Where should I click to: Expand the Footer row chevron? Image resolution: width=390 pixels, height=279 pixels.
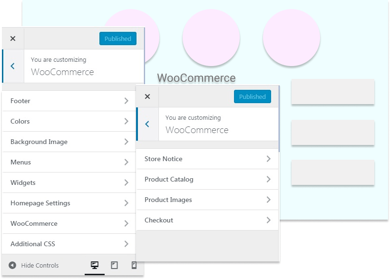[x=127, y=101]
